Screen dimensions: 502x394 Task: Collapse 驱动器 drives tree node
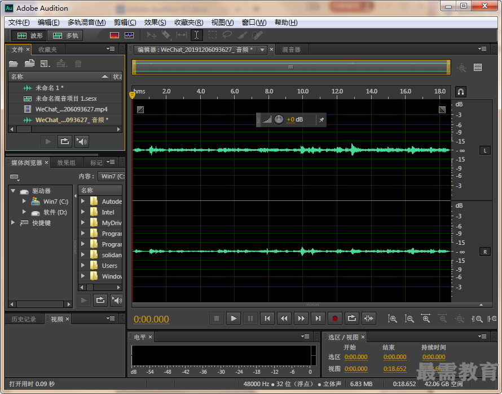13,191
